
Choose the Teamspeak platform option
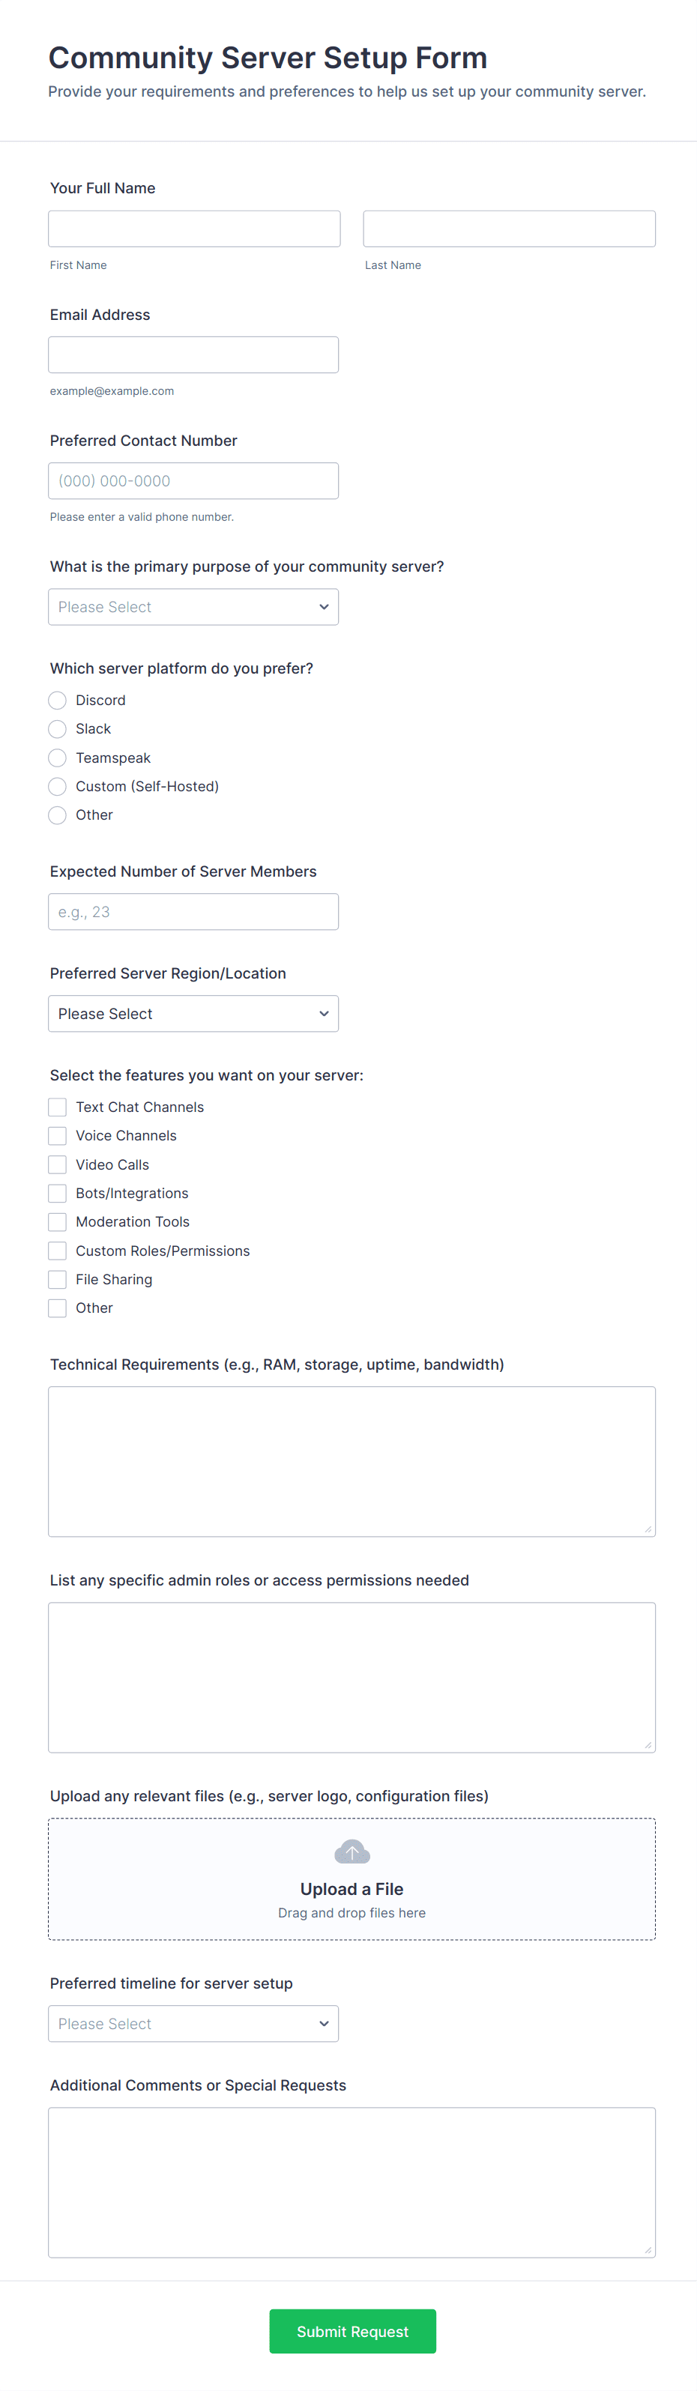[x=58, y=758]
